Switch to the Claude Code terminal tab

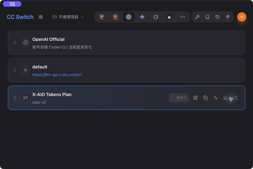click(102, 17)
